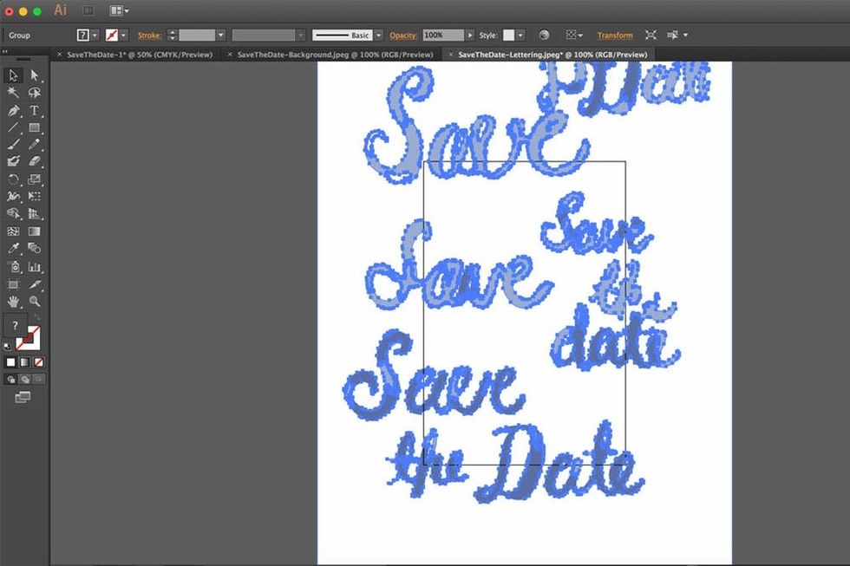850x566 pixels.
Task: Activate the Zoom magnifier tool
Action: coord(35,301)
